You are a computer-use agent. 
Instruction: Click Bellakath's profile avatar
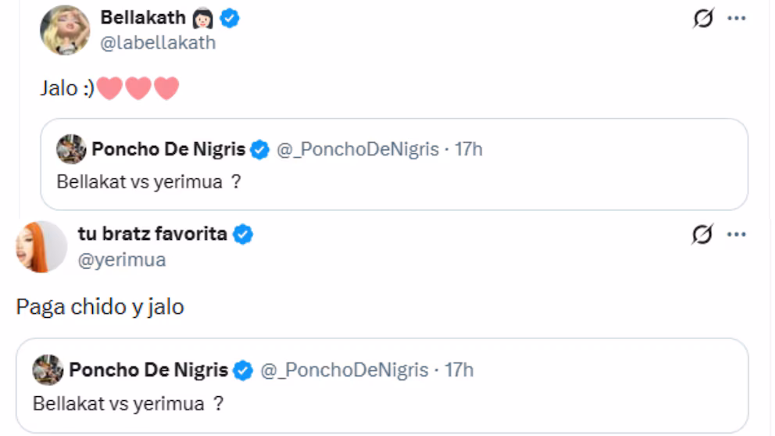(65, 30)
